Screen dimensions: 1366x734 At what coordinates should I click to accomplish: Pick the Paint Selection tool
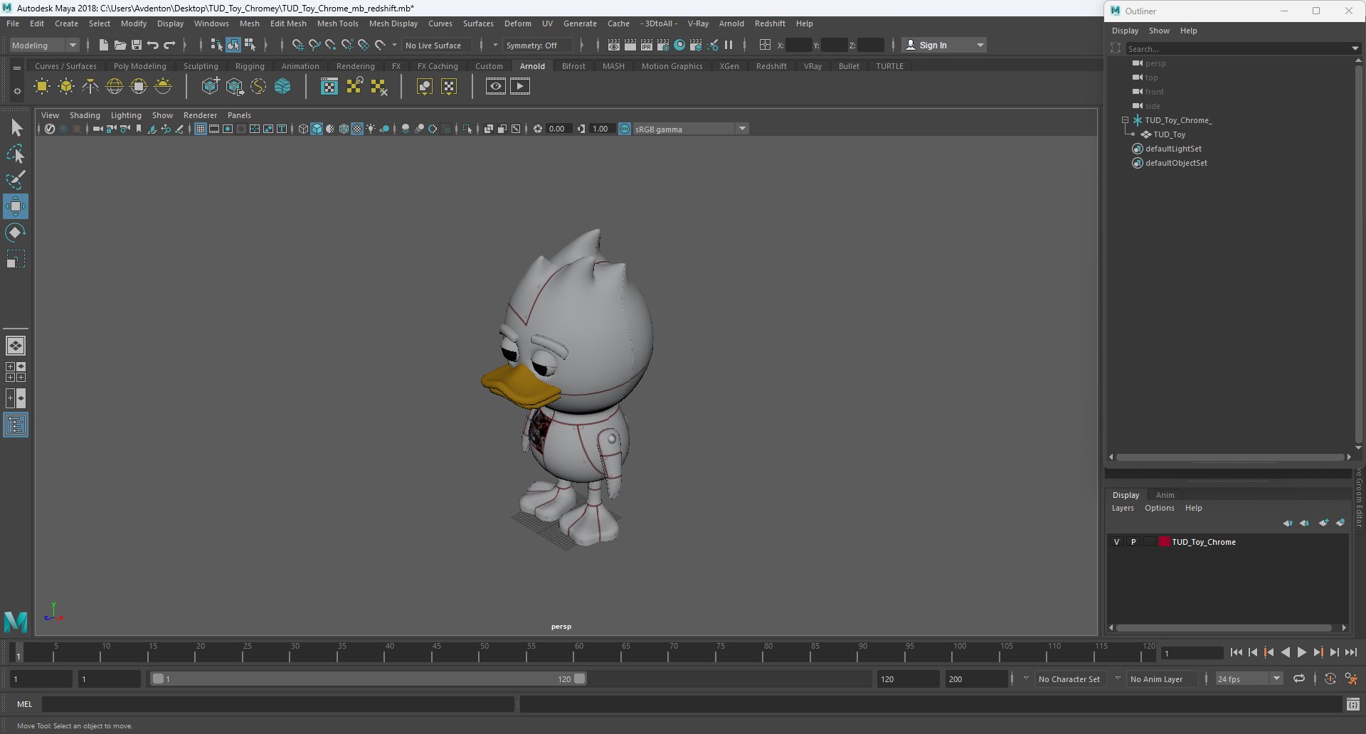[x=16, y=179]
